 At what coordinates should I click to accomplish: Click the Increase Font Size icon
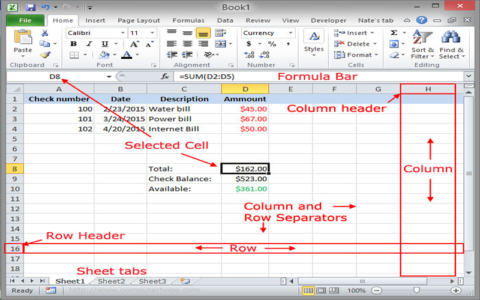[x=134, y=44]
